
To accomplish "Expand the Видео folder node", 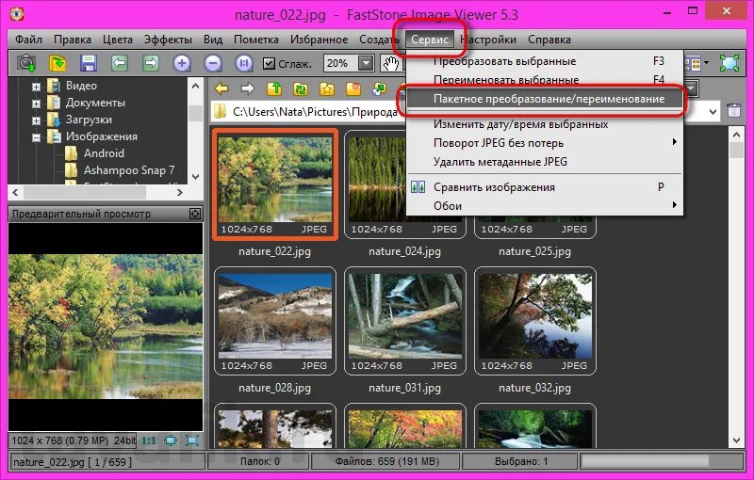I will click(x=36, y=87).
